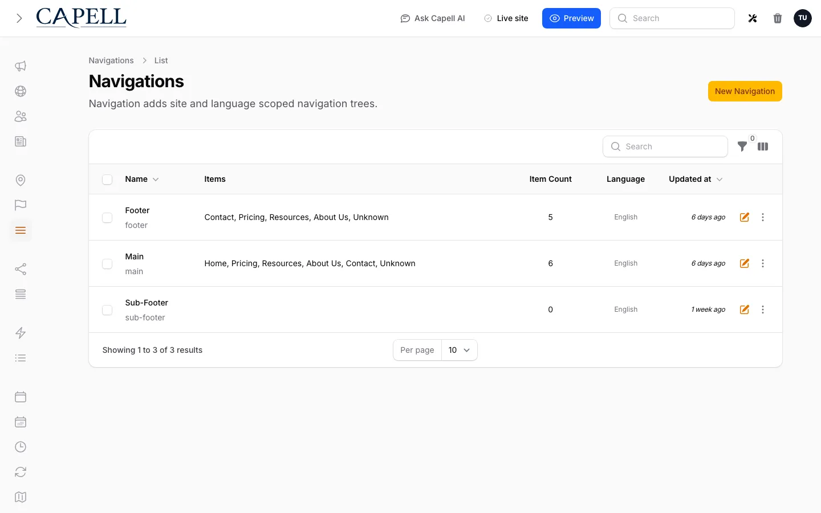Open the table filter funnel icon
Screen dimensions: 821x513
pyautogui.click(x=742, y=146)
